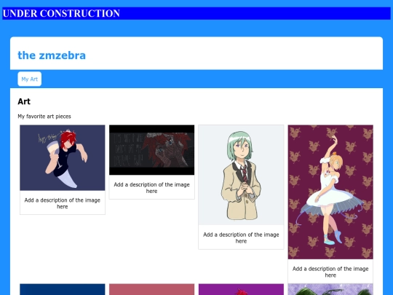Select the description under the dark sketch image
Screen dimensions: 393x295
point(151,188)
